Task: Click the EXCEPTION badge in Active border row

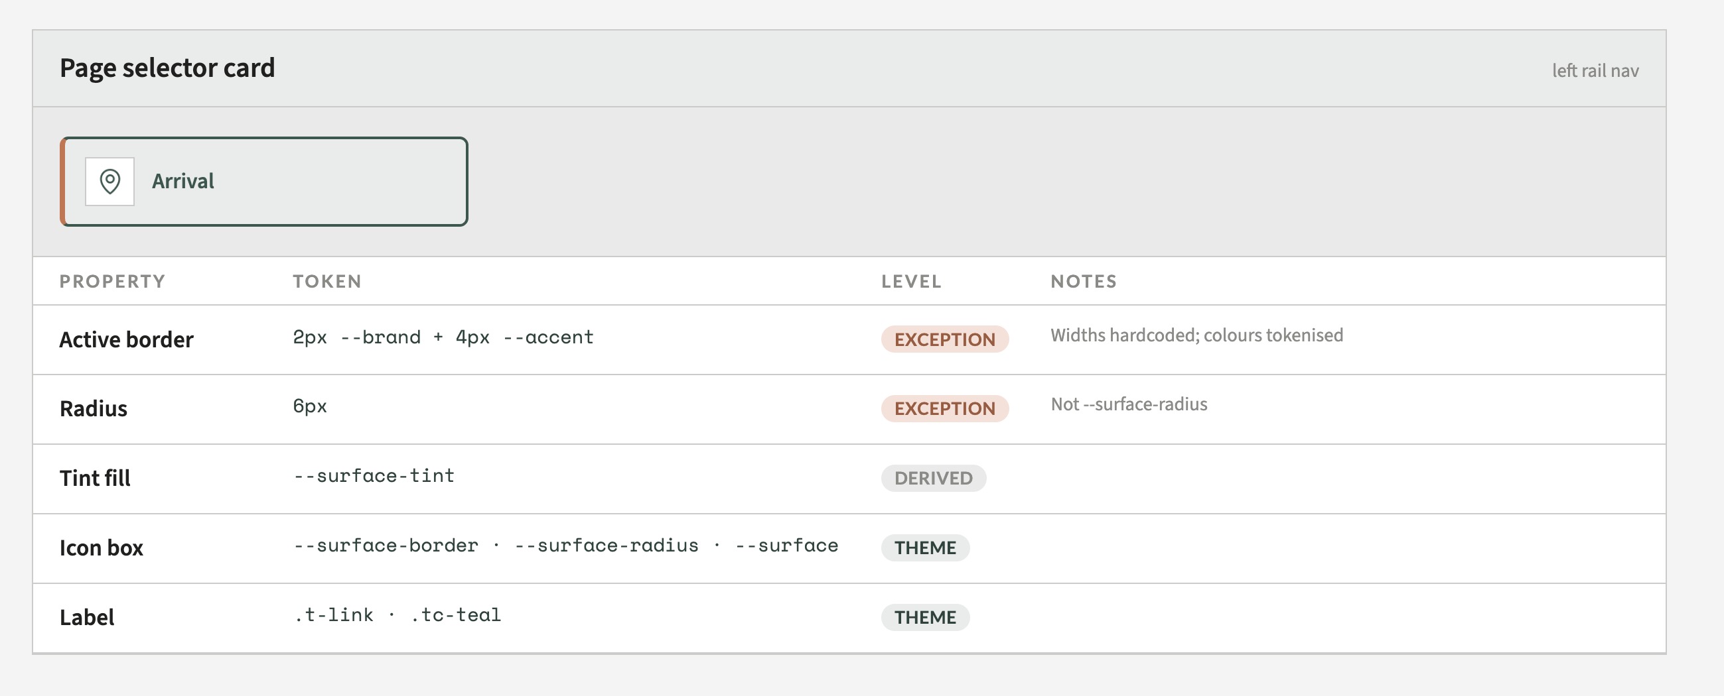Action: pyautogui.click(x=944, y=339)
